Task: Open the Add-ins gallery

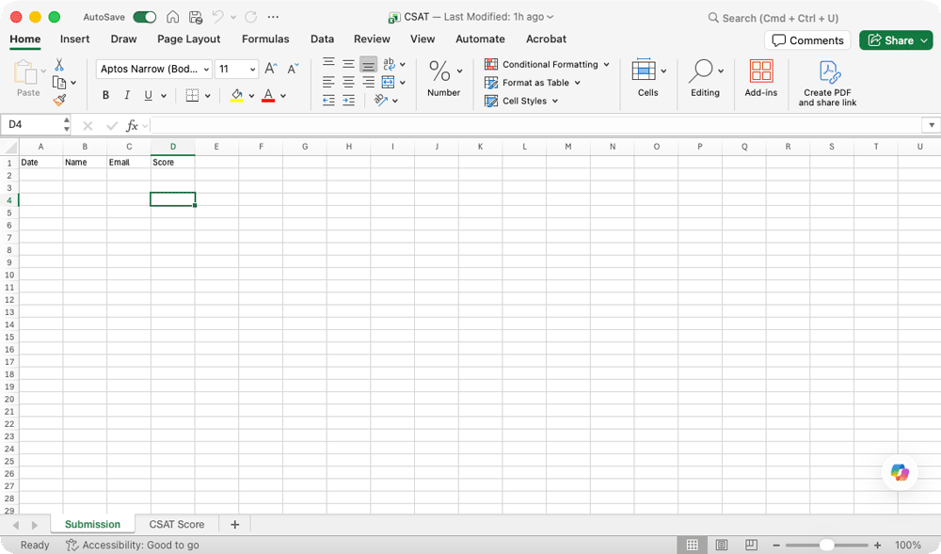Action: coord(761,78)
